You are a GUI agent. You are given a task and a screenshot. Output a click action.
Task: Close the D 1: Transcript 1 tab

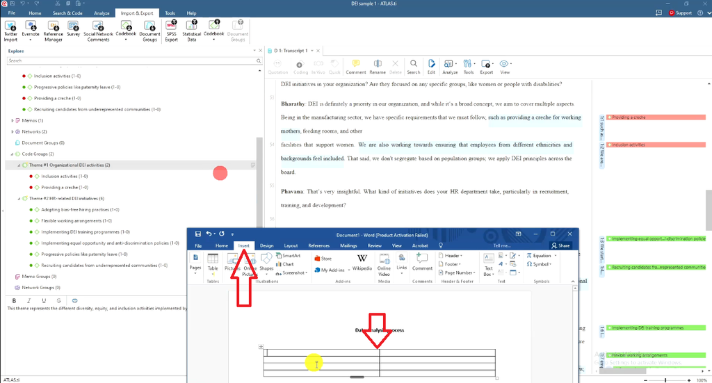pyautogui.click(x=318, y=51)
